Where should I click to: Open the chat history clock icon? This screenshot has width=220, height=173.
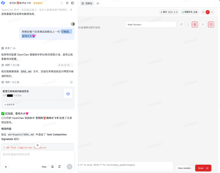(x=67, y=3)
